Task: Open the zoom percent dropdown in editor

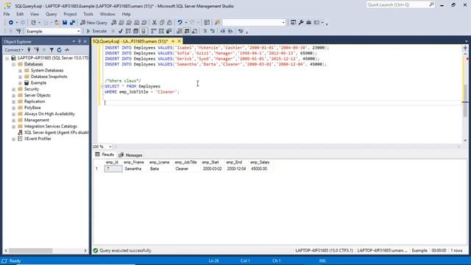Action: click(110, 146)
